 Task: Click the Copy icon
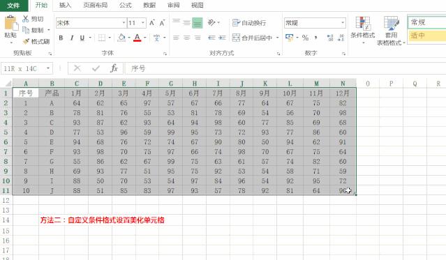click(x=26, y=30)
